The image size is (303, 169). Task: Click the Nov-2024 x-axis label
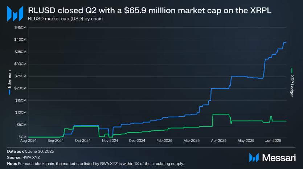[x=110, y=140]
